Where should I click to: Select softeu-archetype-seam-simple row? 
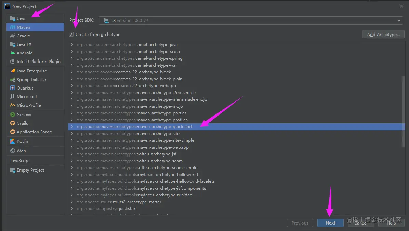pyautogui.click(x=236, y=168)
